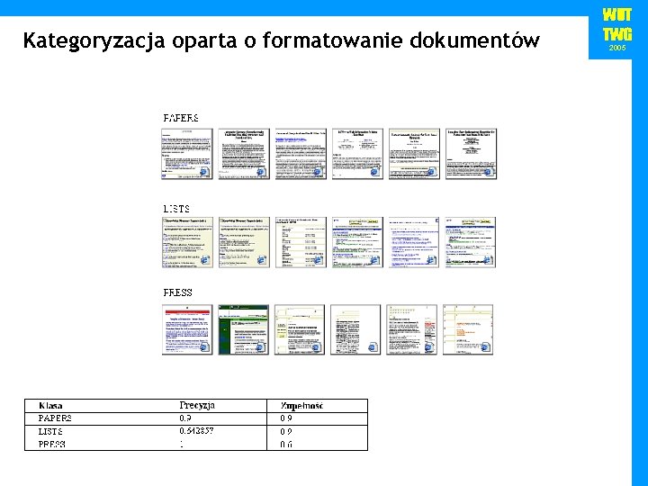Select the 'PRESS' heading above the thumbnails
Screen dimensions: 648x486
[x=177, y=292]
